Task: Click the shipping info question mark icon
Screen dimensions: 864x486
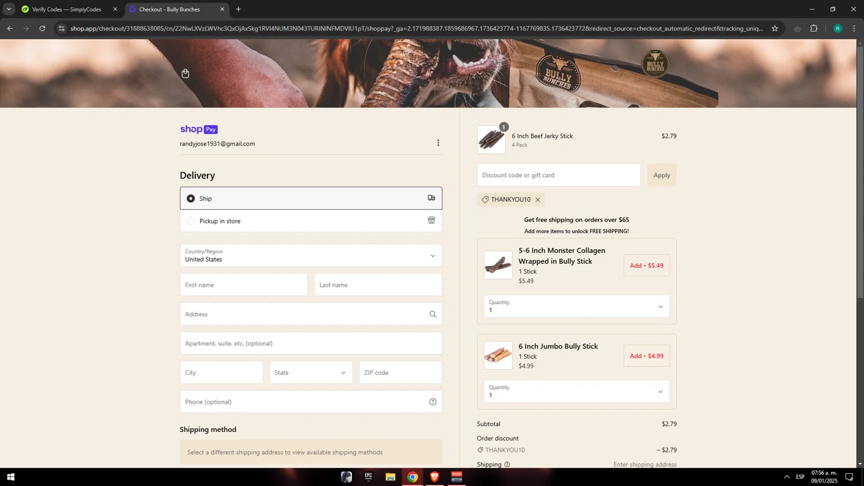Action: click(507, 465)
